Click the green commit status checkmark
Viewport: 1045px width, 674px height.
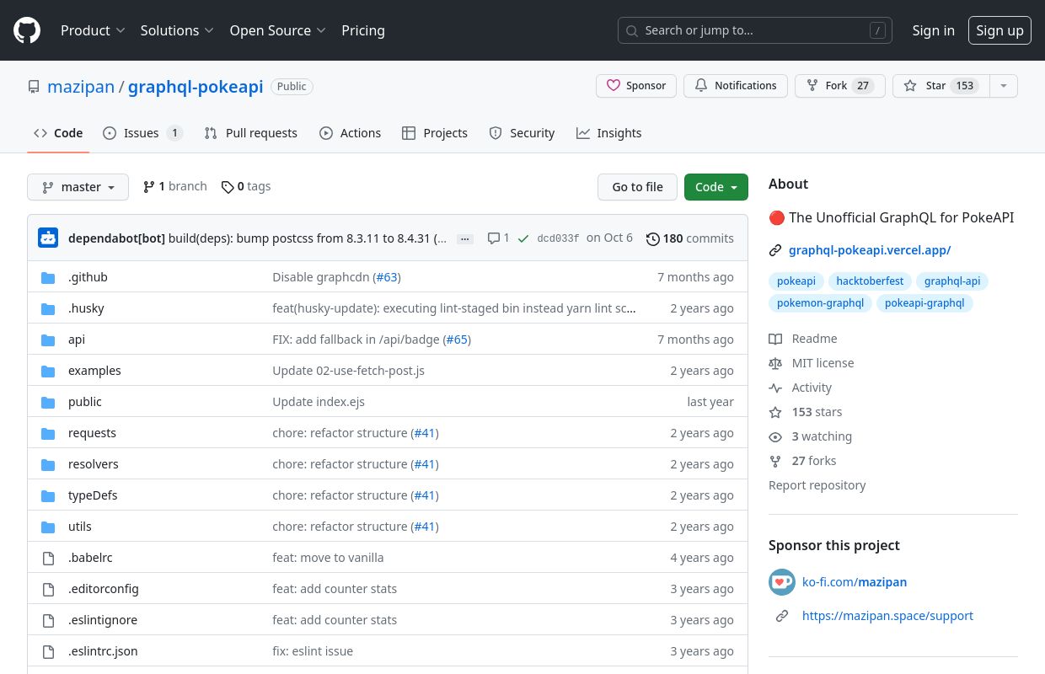click(523, 238)
